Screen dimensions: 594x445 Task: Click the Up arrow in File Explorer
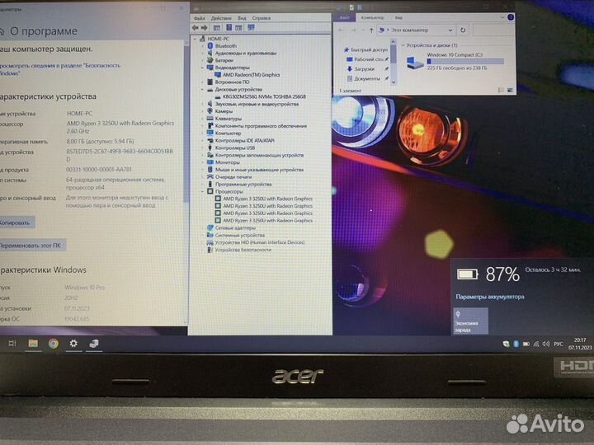[x=371, y=30]
